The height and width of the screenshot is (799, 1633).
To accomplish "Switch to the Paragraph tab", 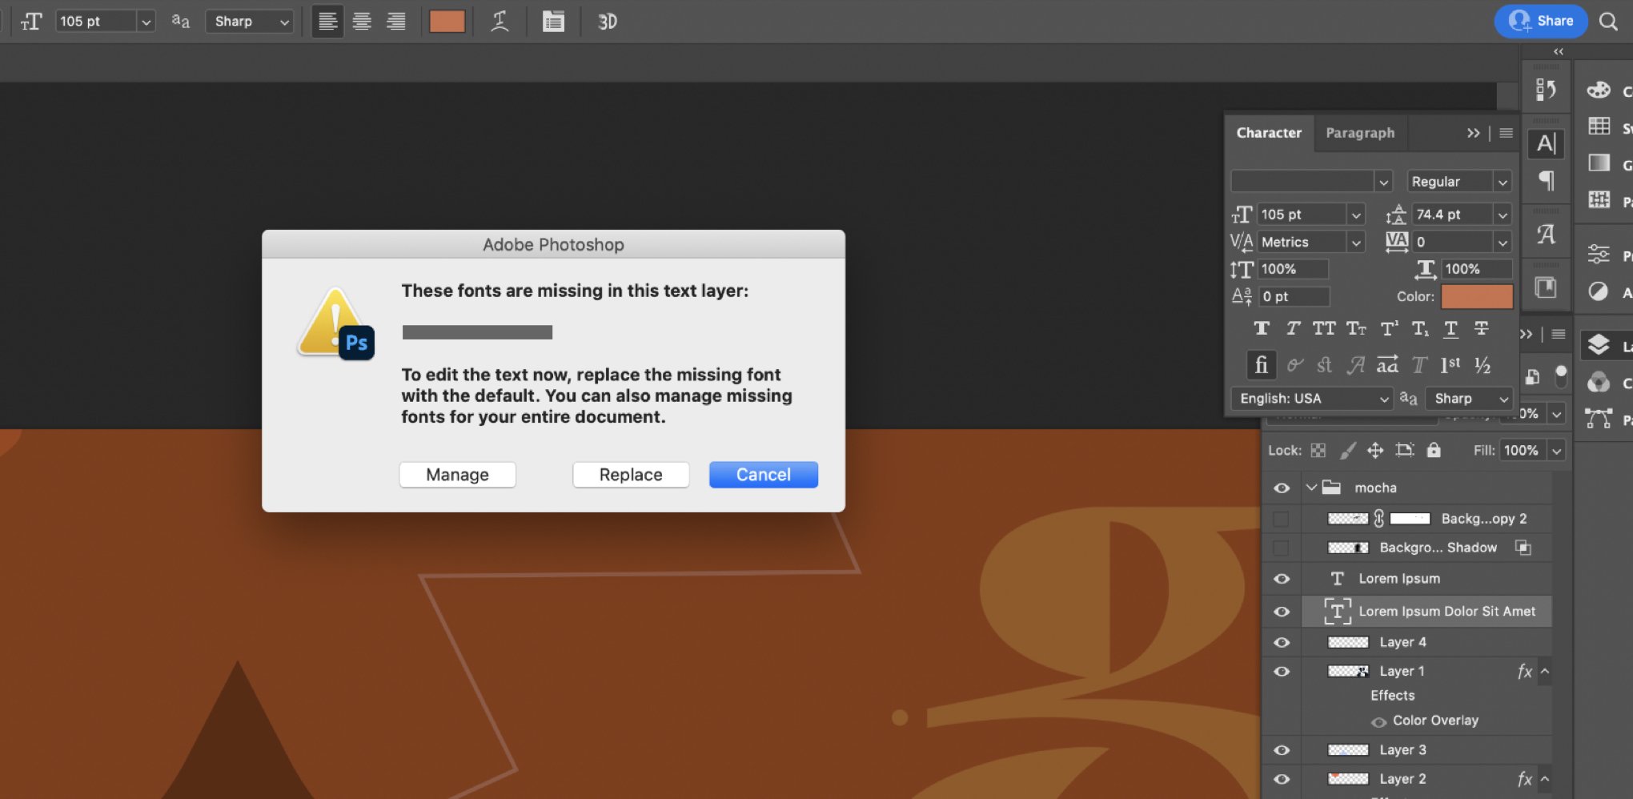I will (1360, 132).
